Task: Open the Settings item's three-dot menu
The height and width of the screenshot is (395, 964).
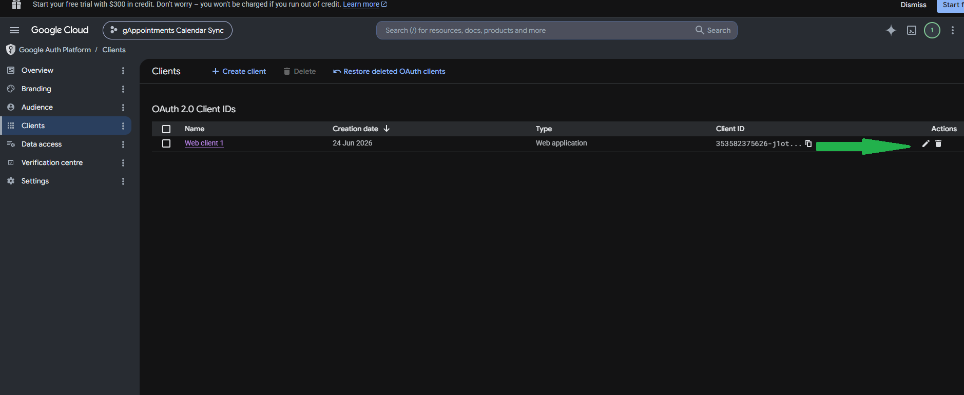Action: pyautogui.click(x=123, y=181)
